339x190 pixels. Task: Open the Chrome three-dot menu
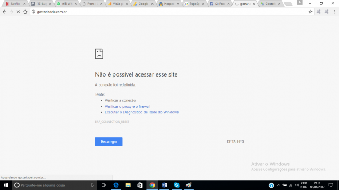pos(334,12)
